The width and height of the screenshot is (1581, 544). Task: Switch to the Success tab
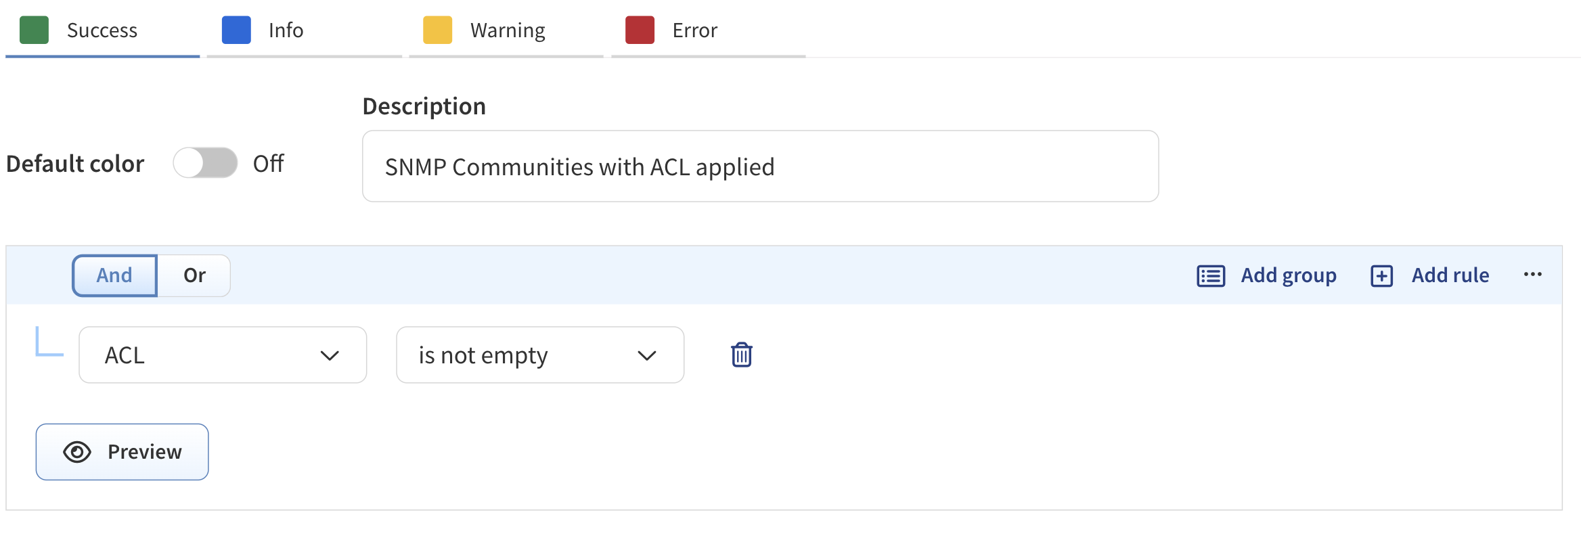[102, 30]
